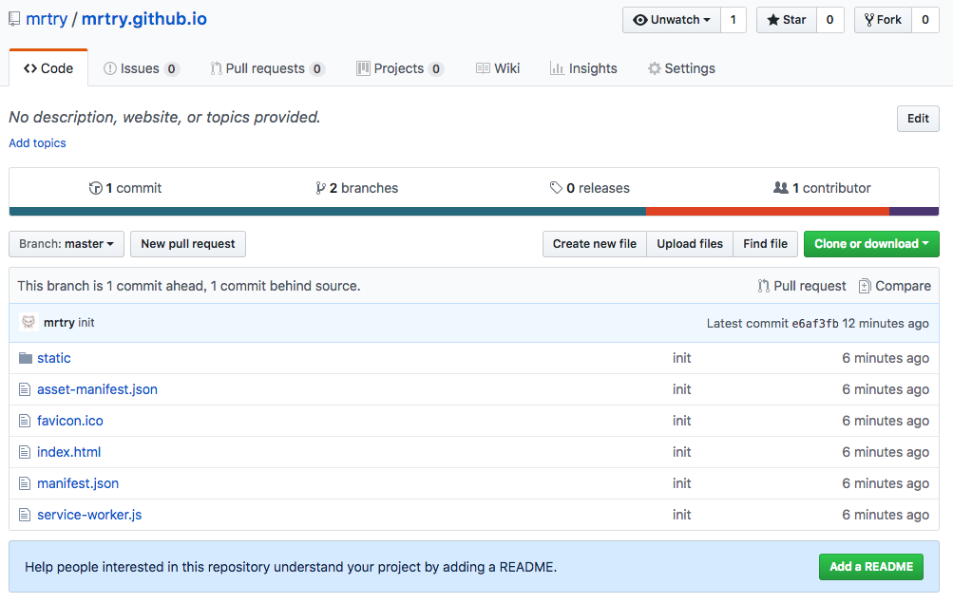The width and height of the screenshot is (953, 603).
Task: Open the Clone or download dropdown
Action: tap(871, 244)
